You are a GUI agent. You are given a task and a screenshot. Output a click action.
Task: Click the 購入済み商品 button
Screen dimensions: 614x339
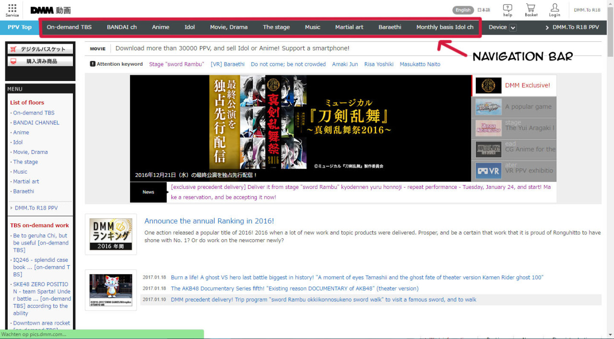pyautogui.click(x=40, y=61)
